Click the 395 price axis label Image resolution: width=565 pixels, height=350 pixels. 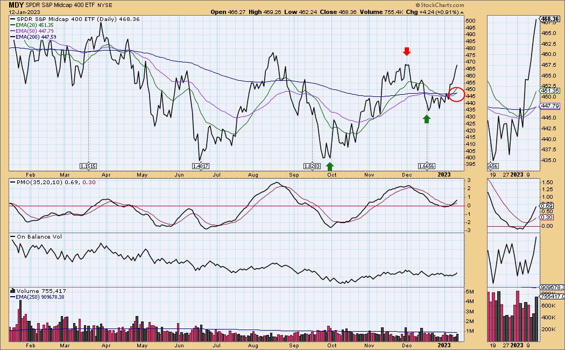click(x=470, y=164)
